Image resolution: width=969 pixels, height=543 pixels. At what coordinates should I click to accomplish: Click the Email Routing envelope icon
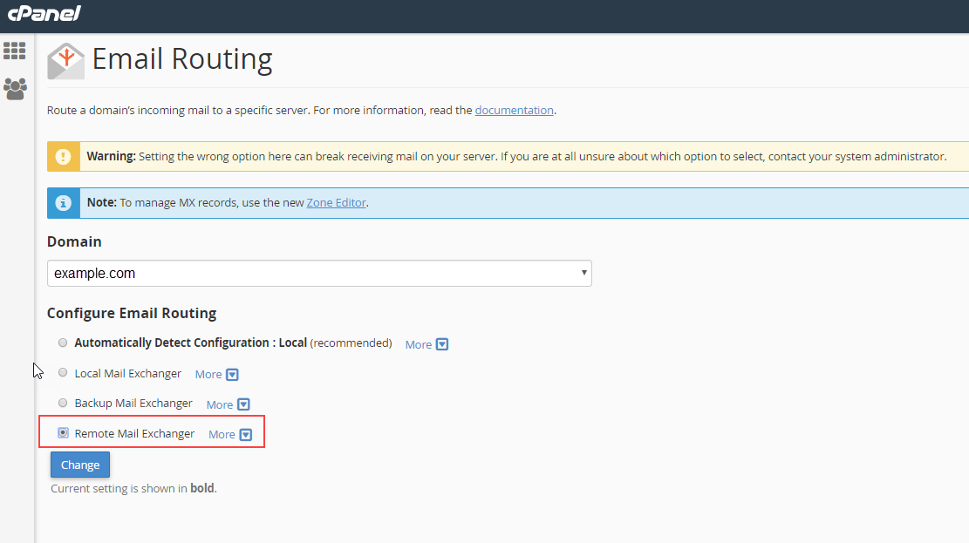pos(65,60)
